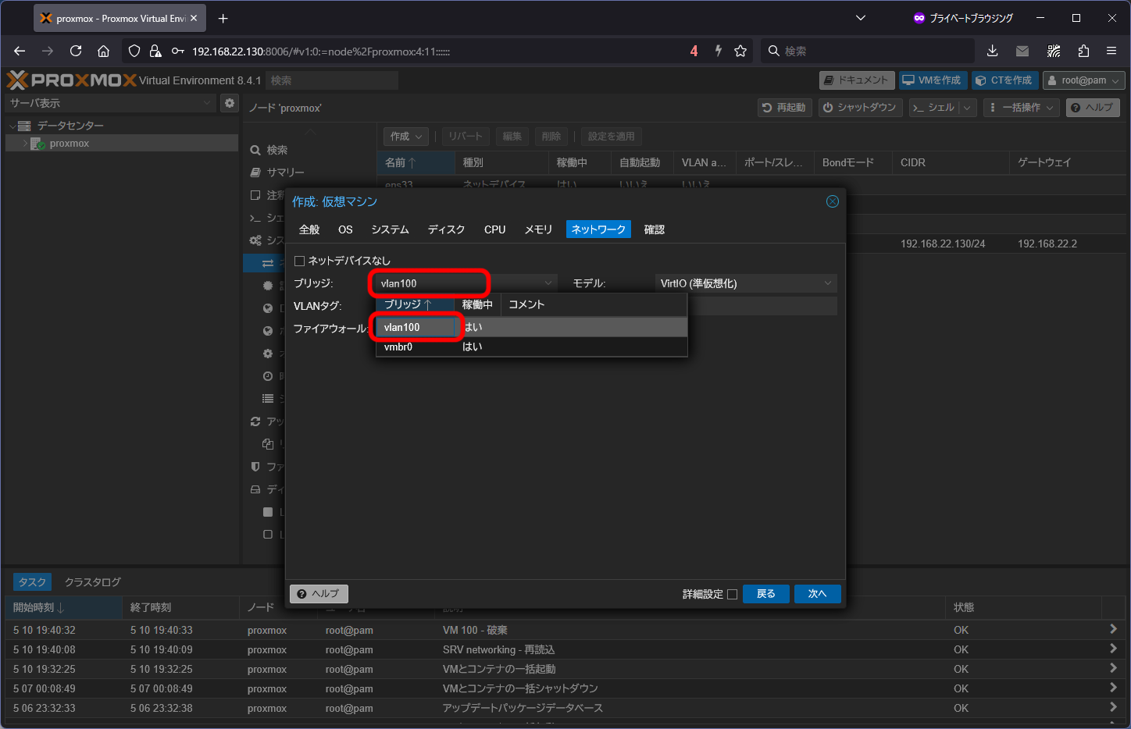Screen dimensions: 1131x729
Task: Switch to the 全般 tab
Action: [309, 229]
